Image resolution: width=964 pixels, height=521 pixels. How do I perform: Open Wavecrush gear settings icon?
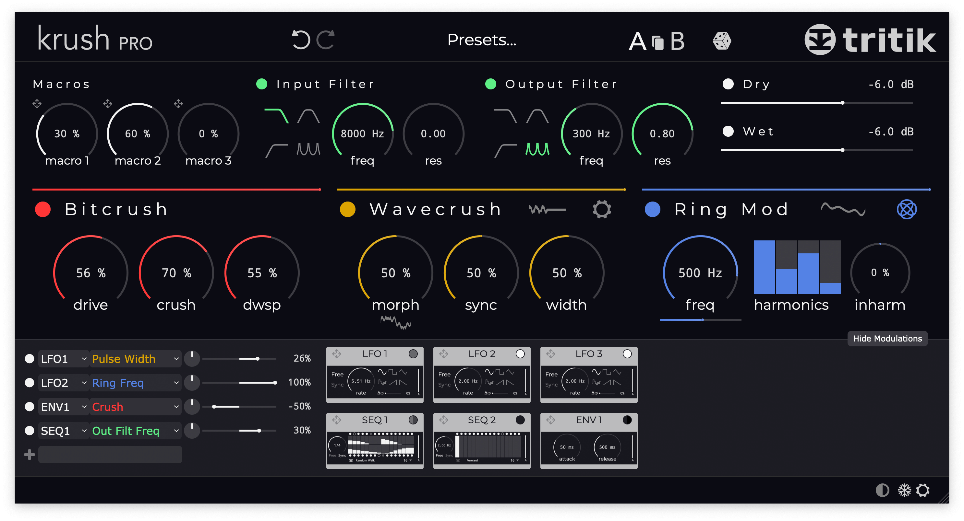coord(601,209)
